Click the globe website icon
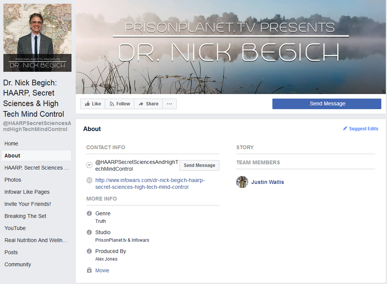This screenshot has width=387, height=284. [x=89, y=180]
